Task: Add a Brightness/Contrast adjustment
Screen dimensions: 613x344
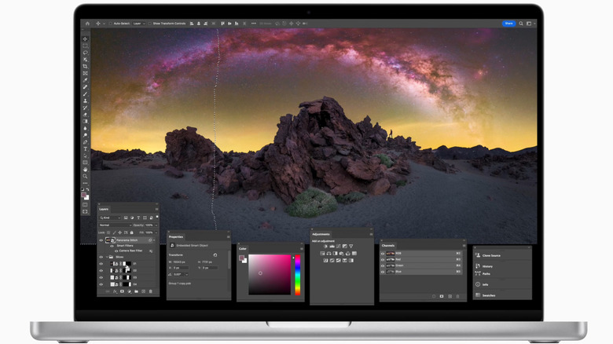Action: tap(325, 247)
